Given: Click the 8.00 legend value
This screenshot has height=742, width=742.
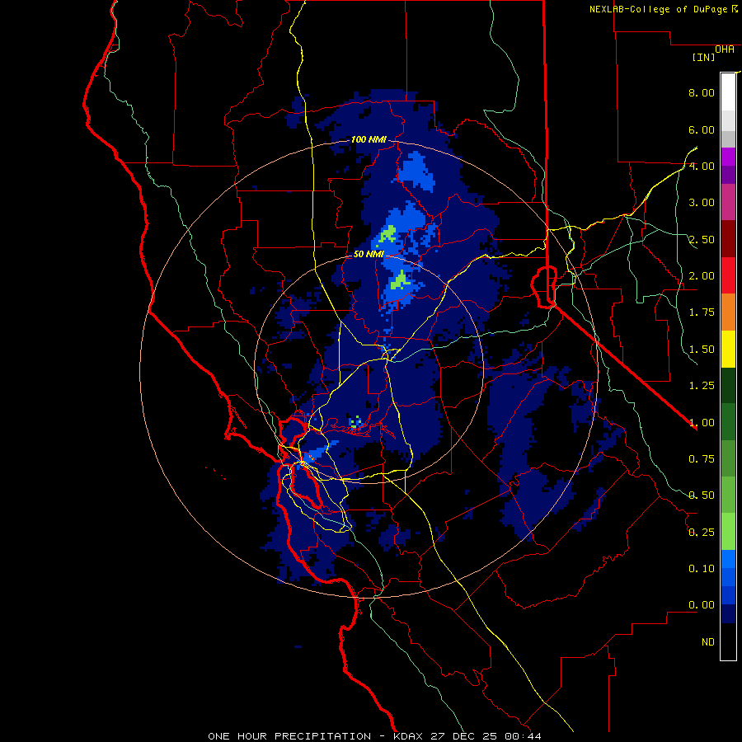Looking at the screenshot, I should (702, 92).
